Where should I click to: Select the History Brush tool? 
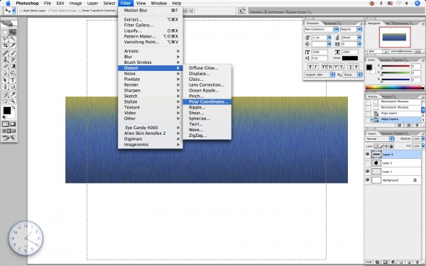click(13, 60)
